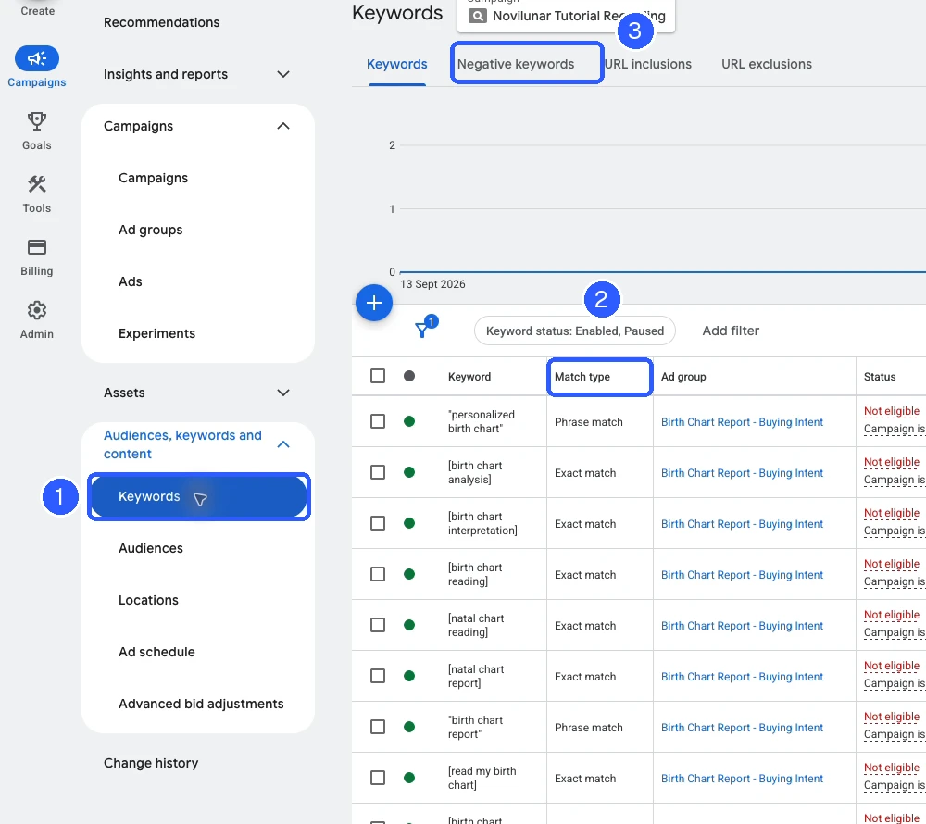
Task: Sort by the Match type column header
Action: point(582,377)
